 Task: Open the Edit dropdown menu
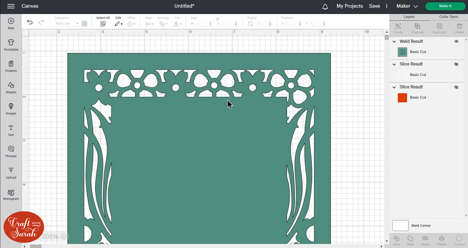(118, 24)
